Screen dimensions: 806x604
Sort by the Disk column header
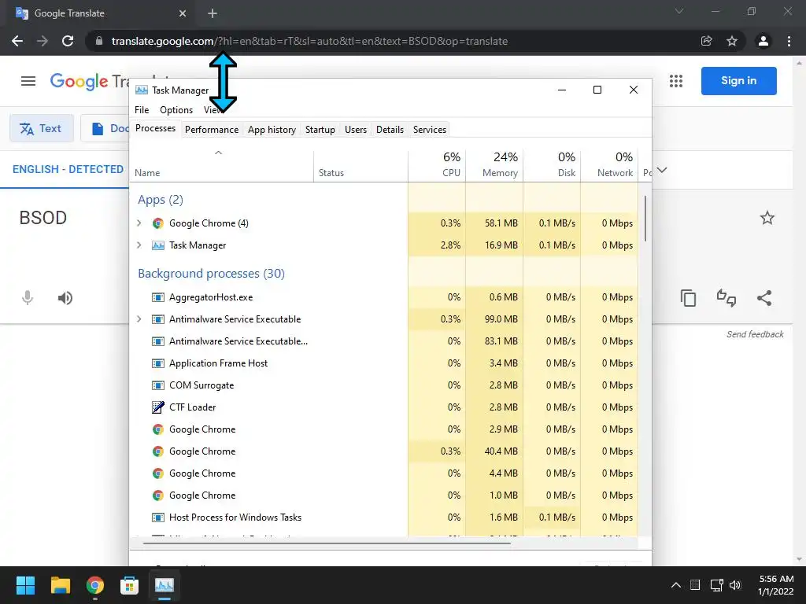[x=552, y=165]
